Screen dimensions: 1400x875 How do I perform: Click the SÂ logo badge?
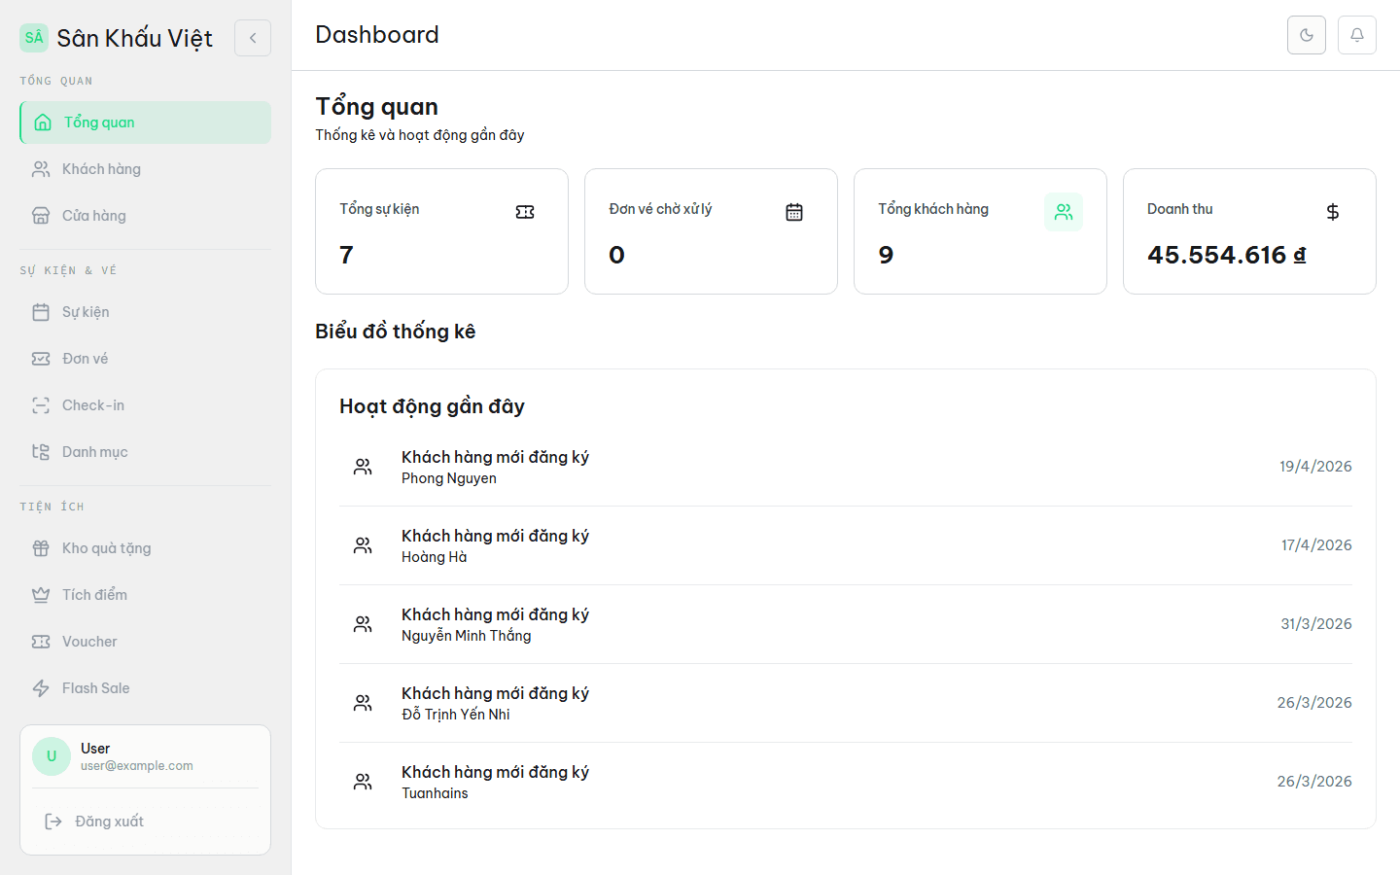point(34,38)
